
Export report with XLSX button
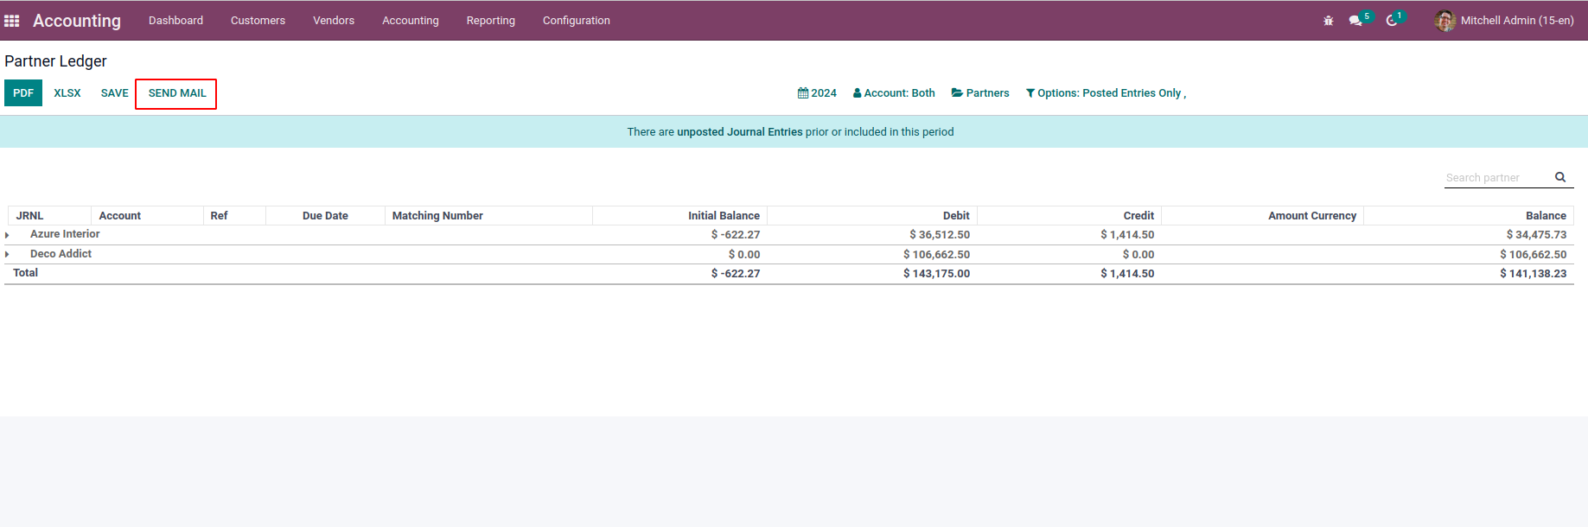67,93
